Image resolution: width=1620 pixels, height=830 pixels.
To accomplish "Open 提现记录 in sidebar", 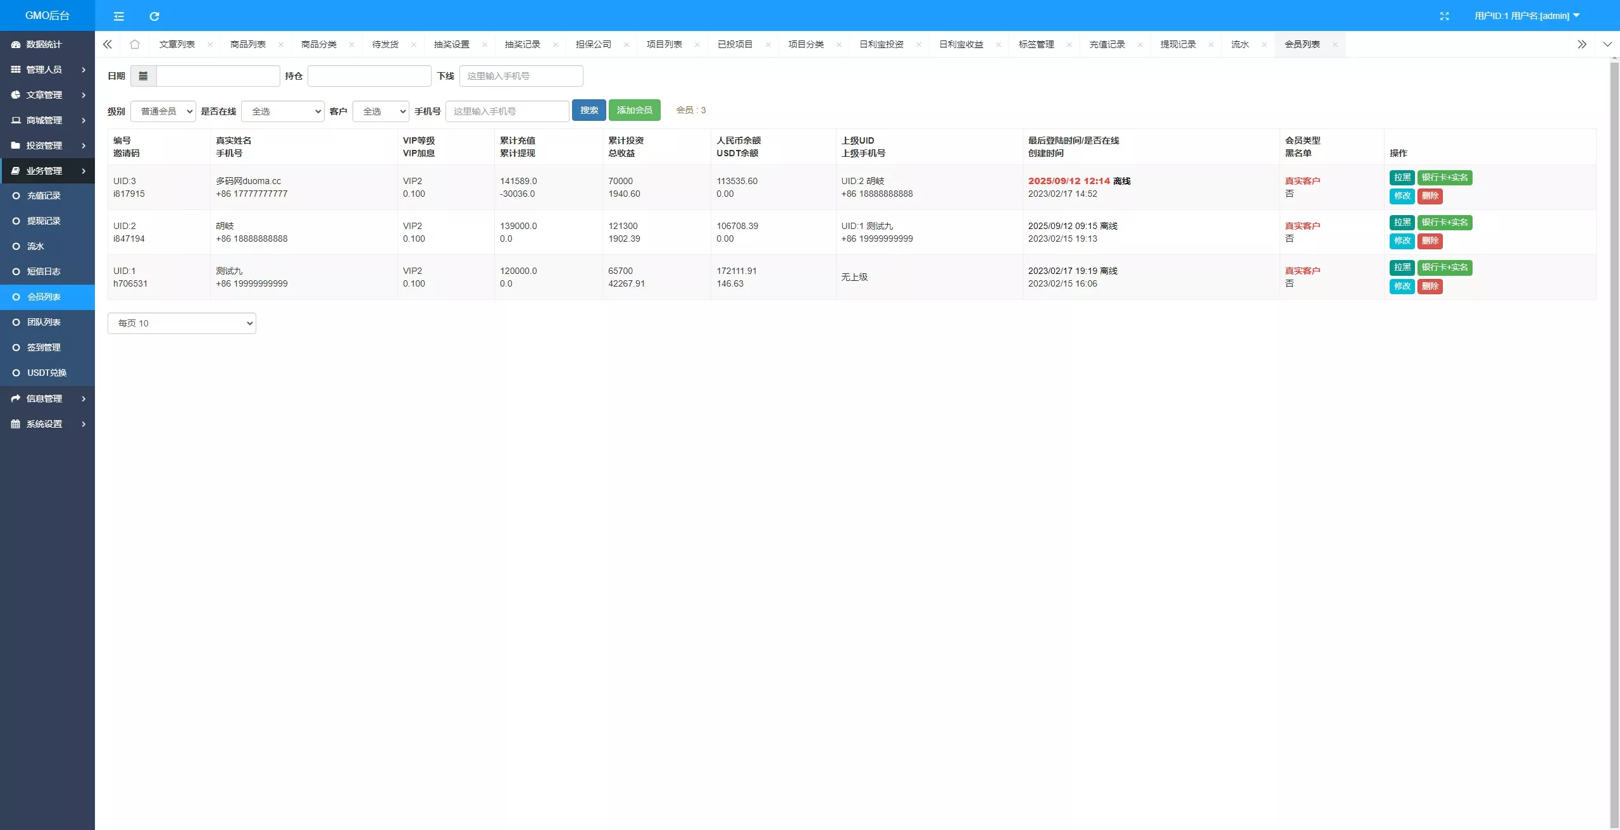I will (47, 221).
